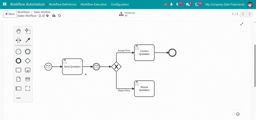Click the red recording dot icon
The width and height of the screenshot is (256, 120).
click(x=166, y=4)
